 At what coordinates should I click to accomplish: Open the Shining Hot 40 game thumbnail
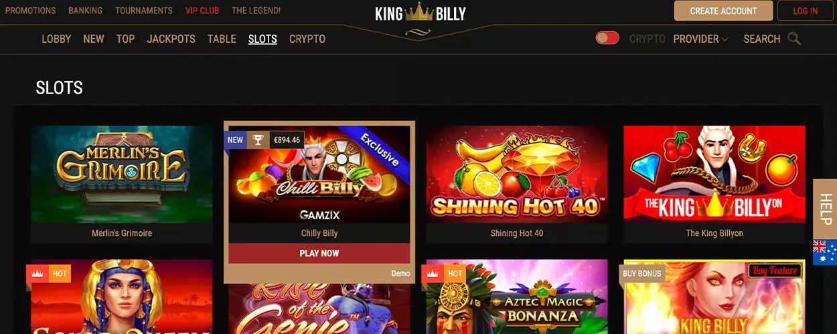click(517, 174)
